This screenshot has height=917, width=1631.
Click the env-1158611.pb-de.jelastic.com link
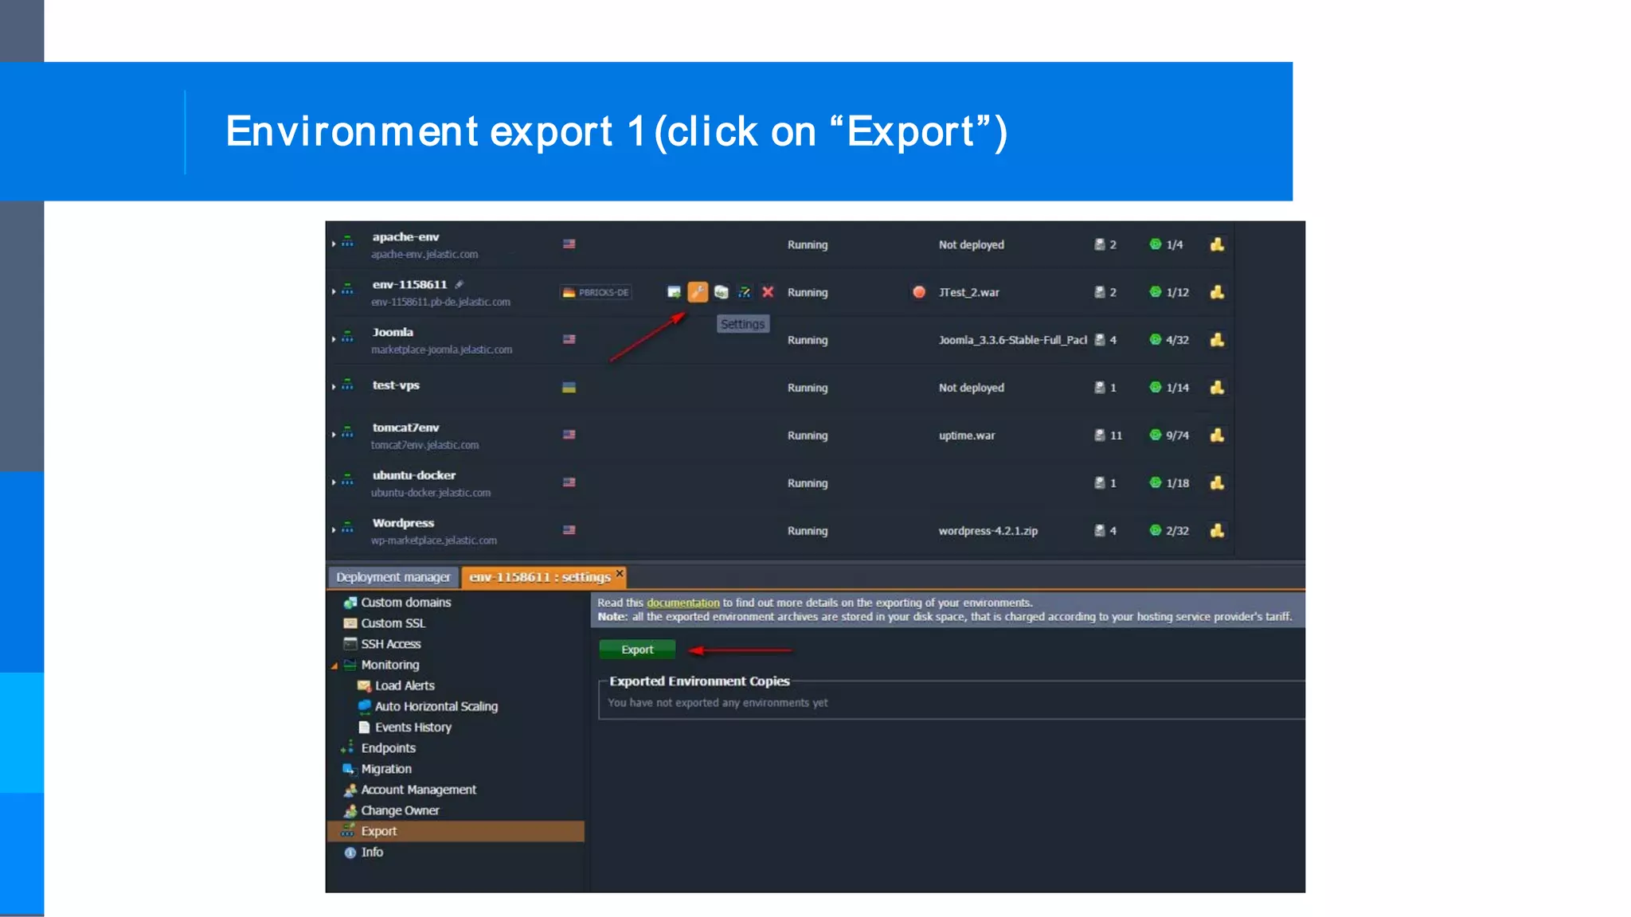point(440,302)
